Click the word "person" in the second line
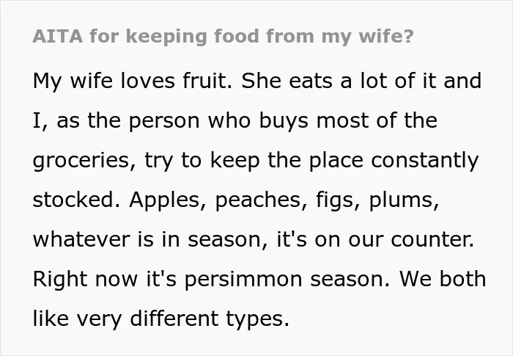 click(164, 121)
